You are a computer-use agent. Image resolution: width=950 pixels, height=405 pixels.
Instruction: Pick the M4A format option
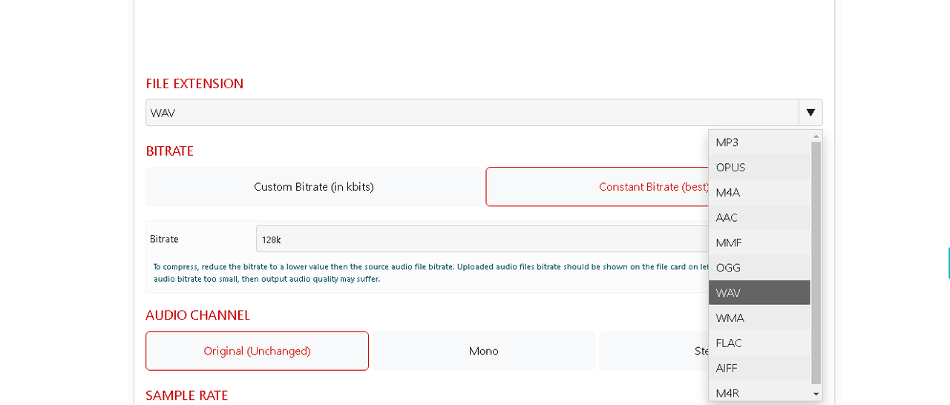(x=759, y=193)
